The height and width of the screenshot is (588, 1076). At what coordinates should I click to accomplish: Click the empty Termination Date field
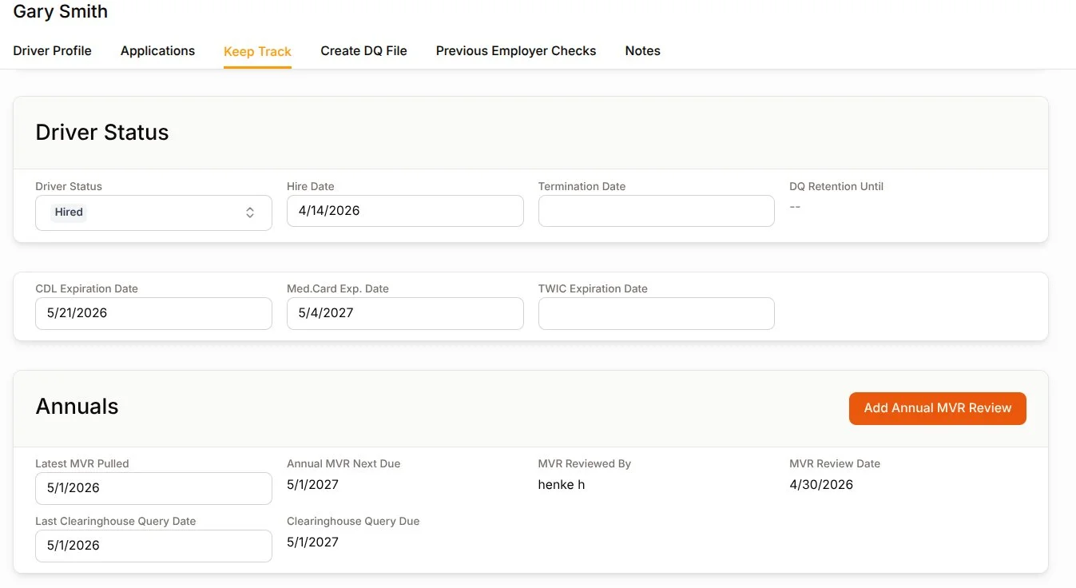pos(656,211)
